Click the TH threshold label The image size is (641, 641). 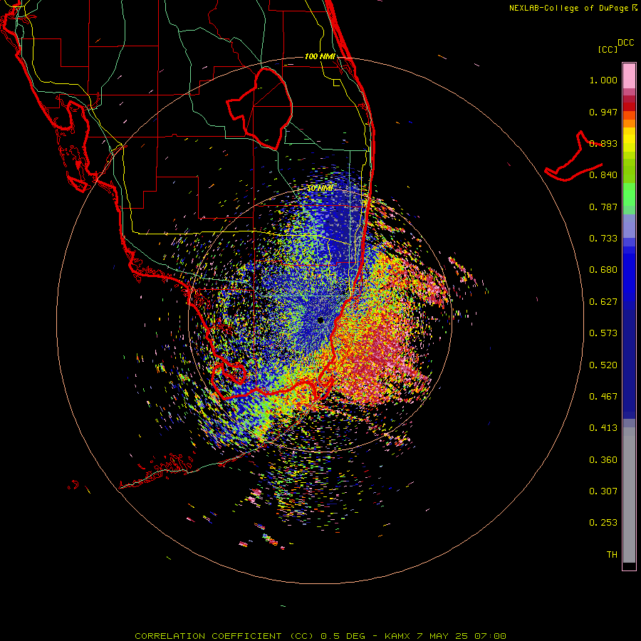click(x=612, y=555)
